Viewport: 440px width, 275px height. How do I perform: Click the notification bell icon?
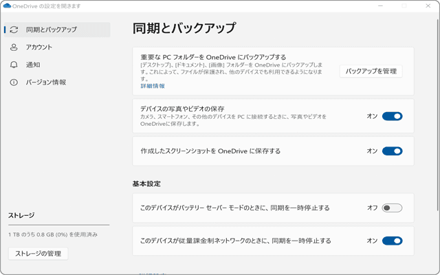(14, 65)
